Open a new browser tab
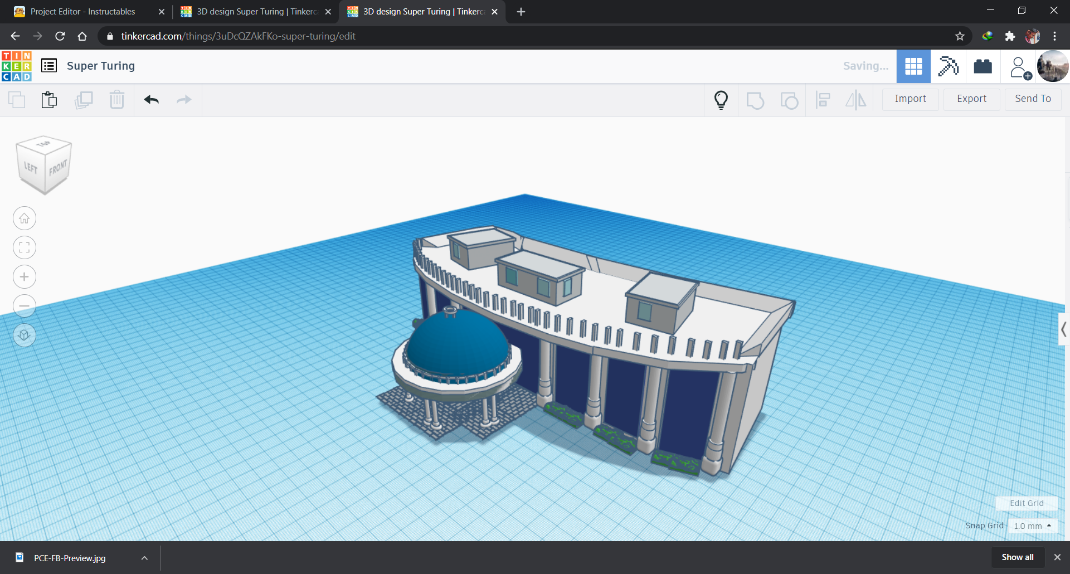Screen dimensions: 1070x574 pos(521,12)
